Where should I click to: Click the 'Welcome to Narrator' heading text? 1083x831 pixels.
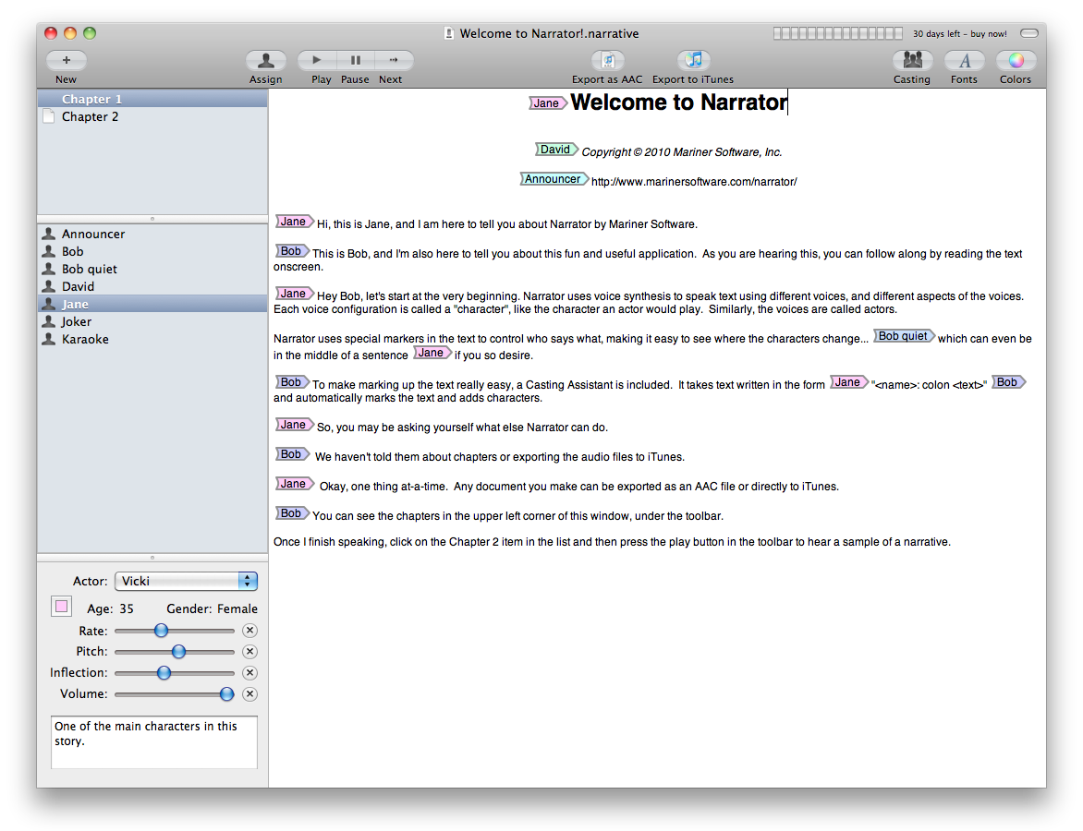[679, 102]
